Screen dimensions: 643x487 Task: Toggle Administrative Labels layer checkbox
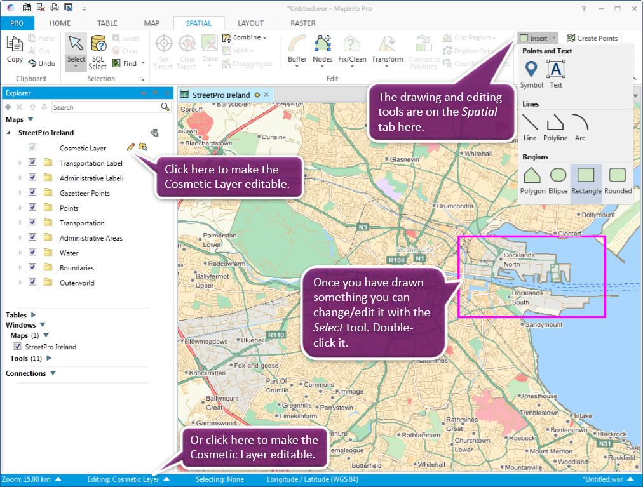click(x=32, y=177)
